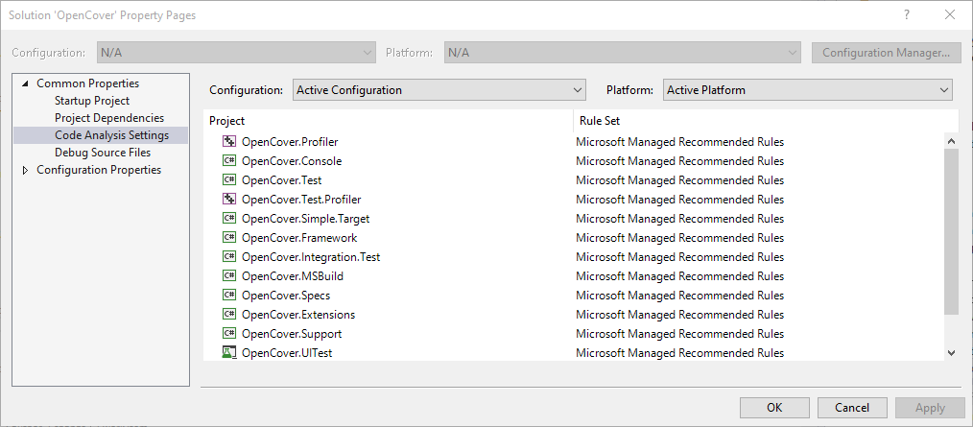Click the scrollbar down arrow in project list
Screen dimensions: 973x427
click(951, 352)
